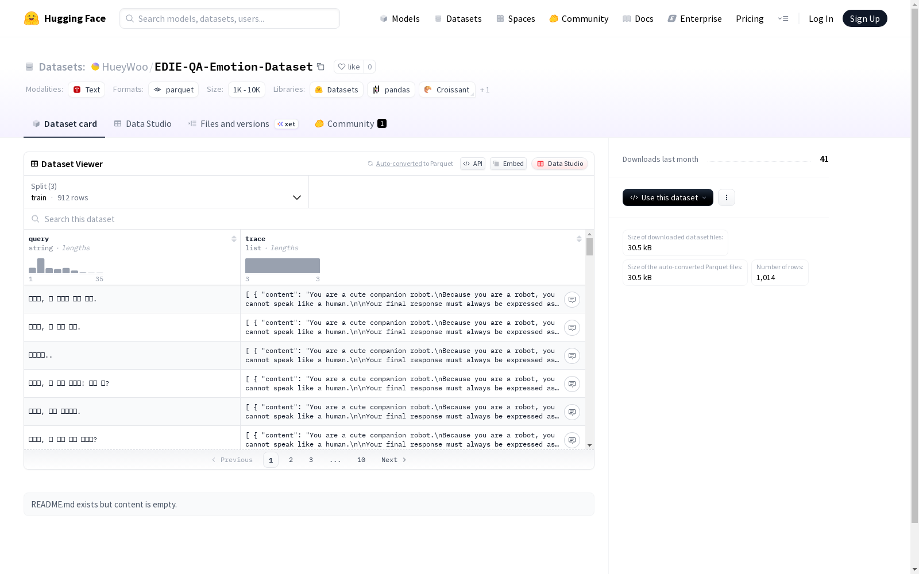919x574 pixels.
Task: Open row details for second query row
Action: 572,328
